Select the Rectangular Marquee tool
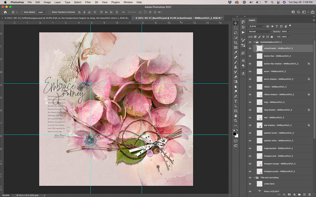This screenshot has height=197, width=316. coord(235,28)
